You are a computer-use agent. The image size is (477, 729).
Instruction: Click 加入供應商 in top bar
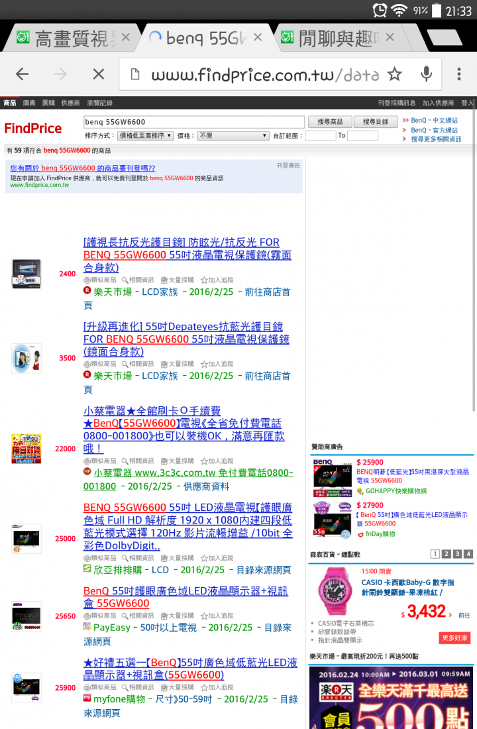(438, 103)
